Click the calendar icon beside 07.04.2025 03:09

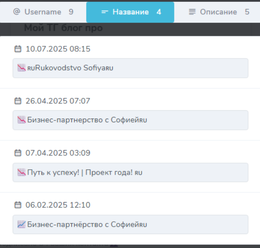18,153
